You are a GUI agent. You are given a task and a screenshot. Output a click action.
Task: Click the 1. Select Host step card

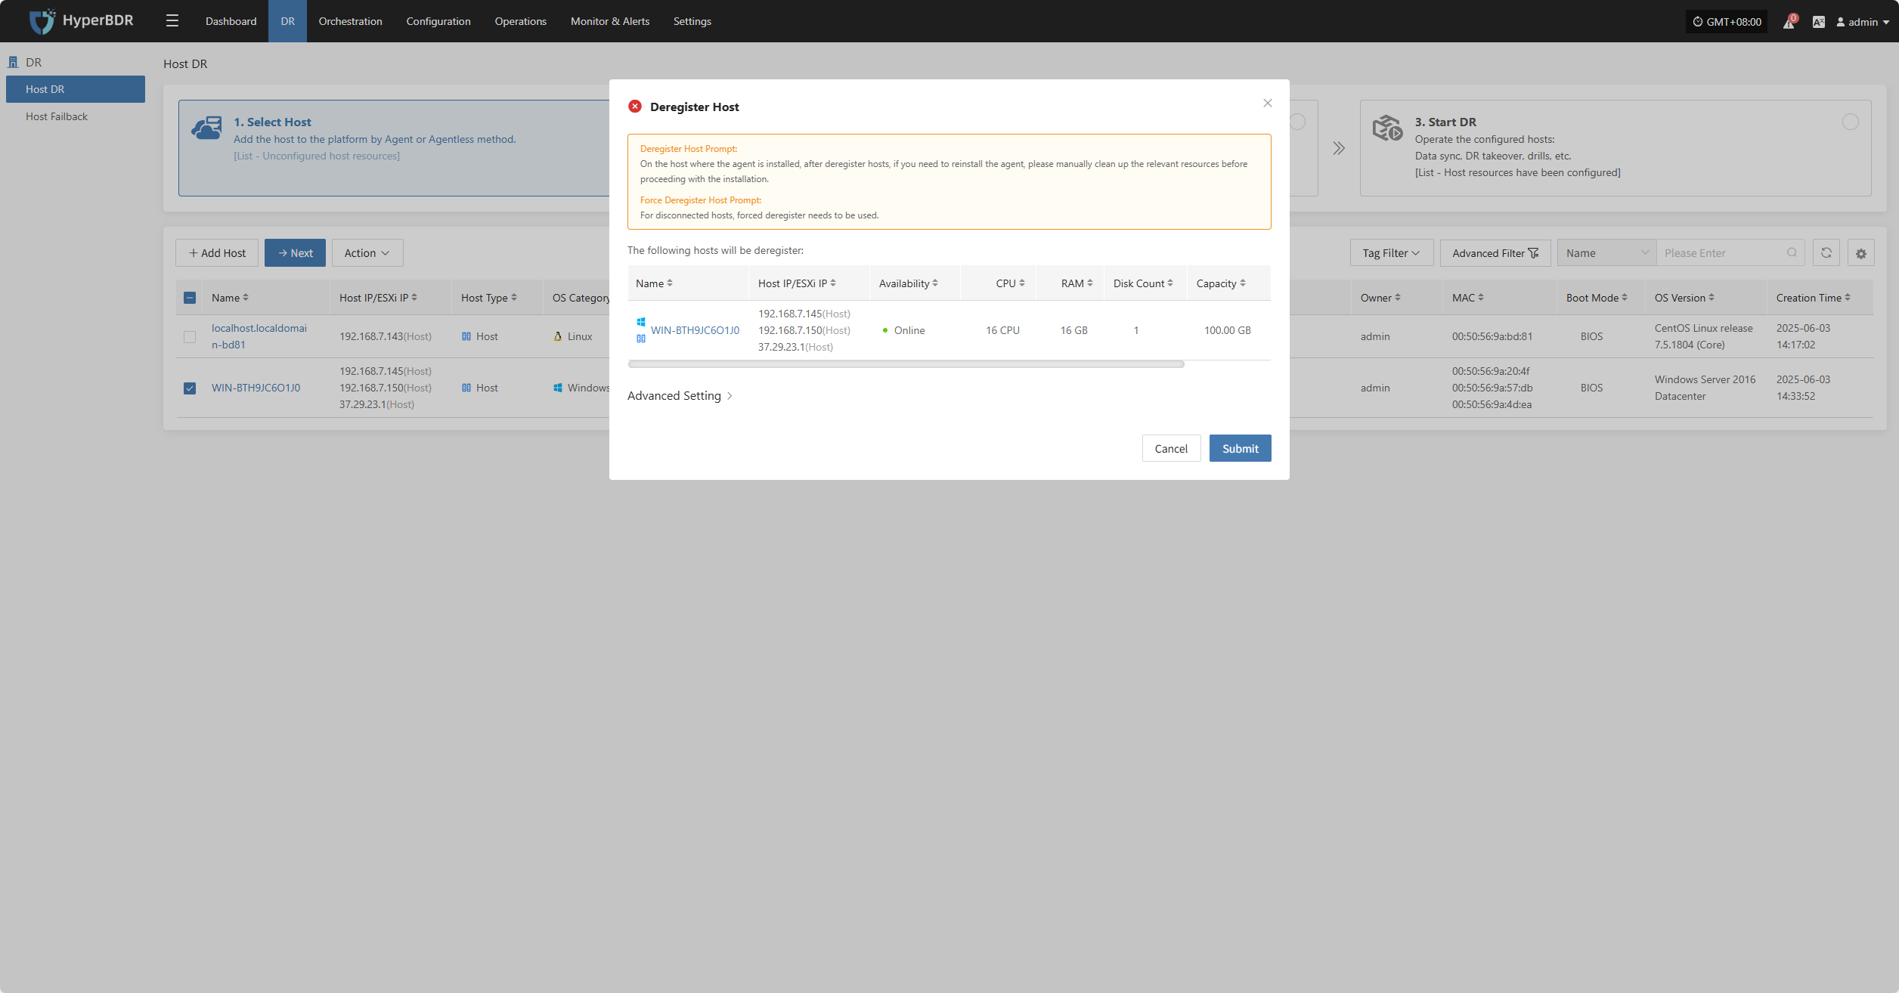click(394, 148)
